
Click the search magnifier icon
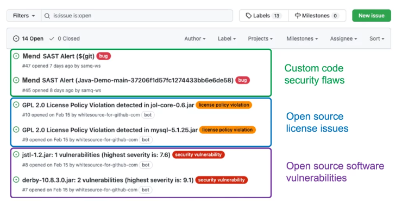[47, 16]
